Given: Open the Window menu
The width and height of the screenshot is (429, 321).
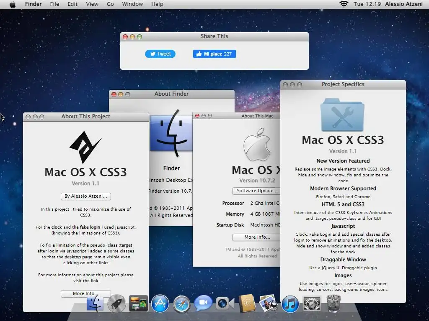Looking at the screenshot, I should click(132, 4).
